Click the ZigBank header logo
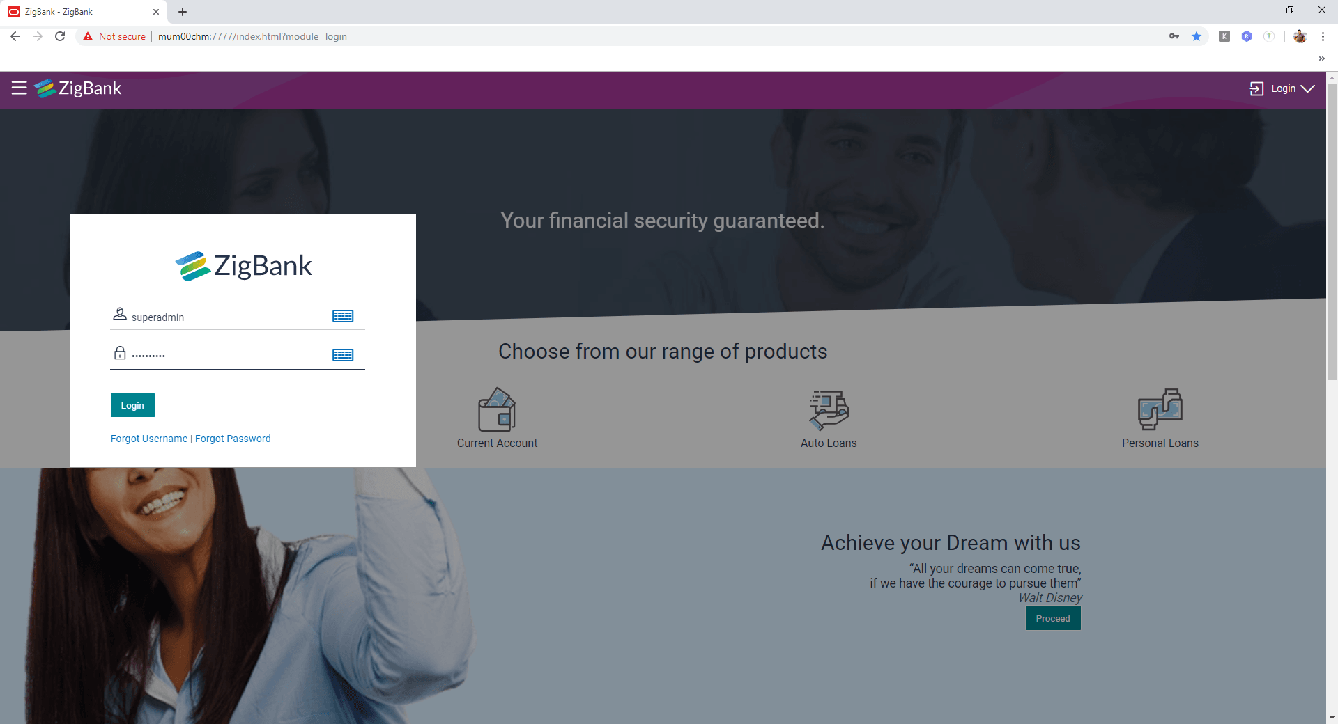1338x724 pixels. pos(78,88)
